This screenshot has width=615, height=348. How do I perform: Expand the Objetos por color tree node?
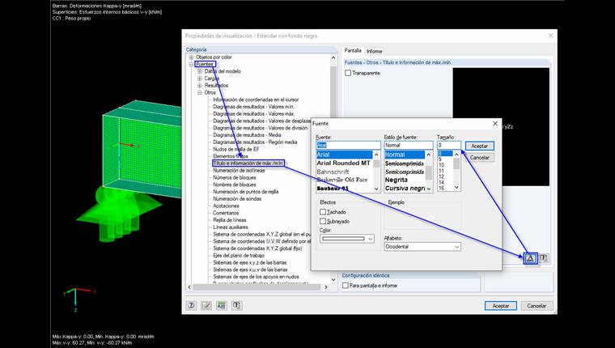click(192, 57)
